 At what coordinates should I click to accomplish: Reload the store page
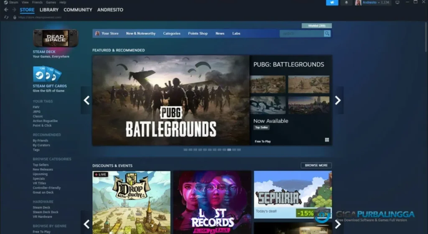coord(6,17)
